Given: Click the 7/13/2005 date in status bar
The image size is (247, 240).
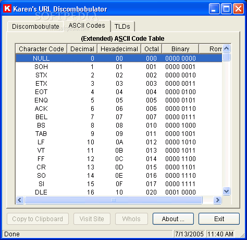Looking at the screenshot, I should tap(189, 234).
